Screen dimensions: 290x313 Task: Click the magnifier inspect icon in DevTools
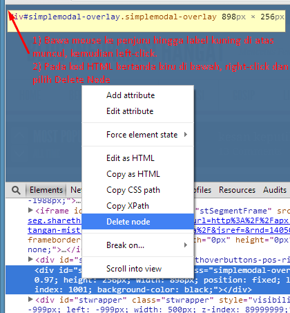16,190
